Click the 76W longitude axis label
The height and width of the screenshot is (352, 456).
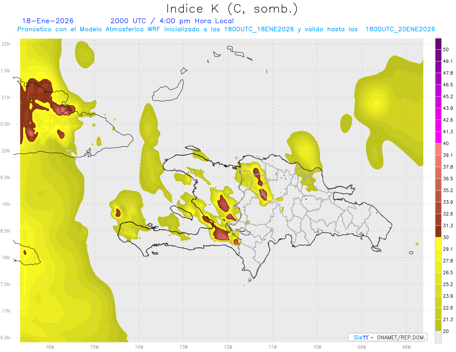point(50,347)
